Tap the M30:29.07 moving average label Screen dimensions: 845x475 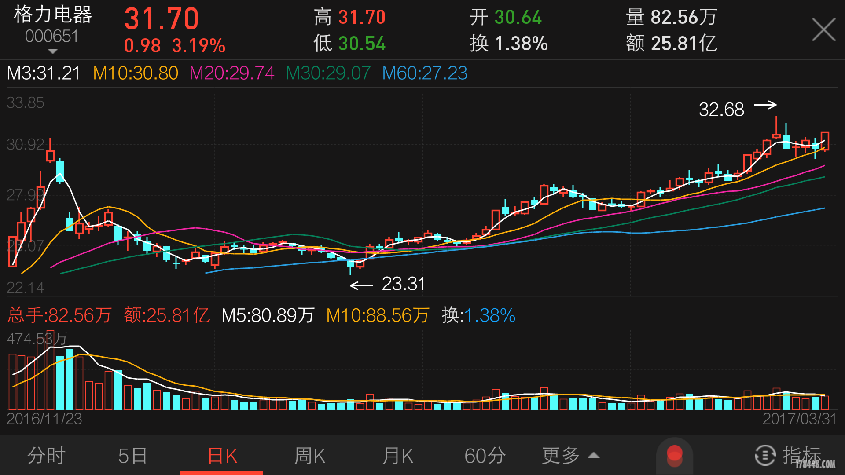click(x=328, y=73)
